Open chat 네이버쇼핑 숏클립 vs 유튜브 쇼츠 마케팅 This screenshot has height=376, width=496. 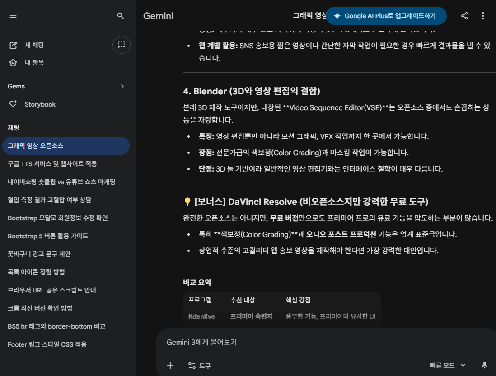click(66, 181)
